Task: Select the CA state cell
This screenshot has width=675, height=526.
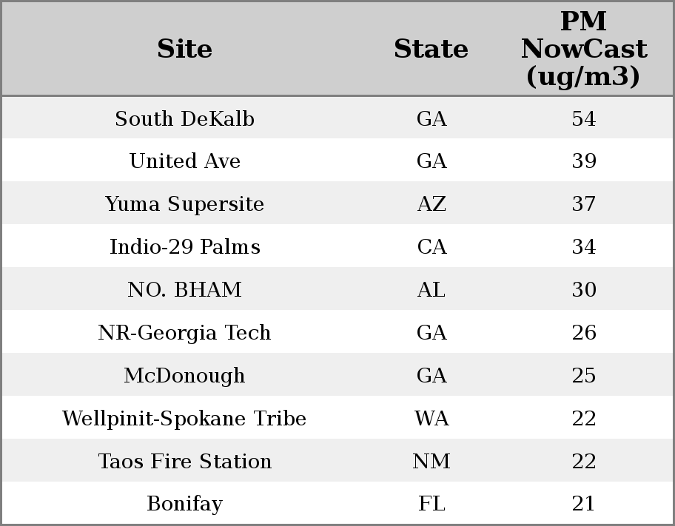Action: click(431, 247)
